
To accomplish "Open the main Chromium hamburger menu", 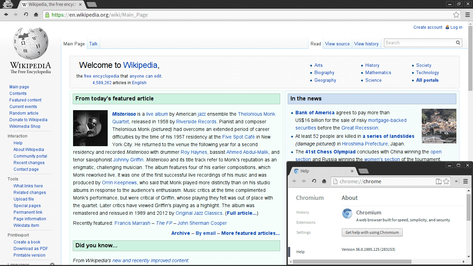I will (x=467, y=15).
